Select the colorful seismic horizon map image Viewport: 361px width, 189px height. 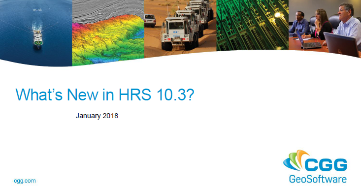(x=108, y=32)
